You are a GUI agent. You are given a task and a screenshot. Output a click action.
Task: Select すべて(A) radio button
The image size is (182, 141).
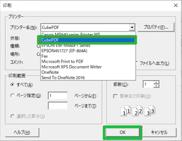12,85
